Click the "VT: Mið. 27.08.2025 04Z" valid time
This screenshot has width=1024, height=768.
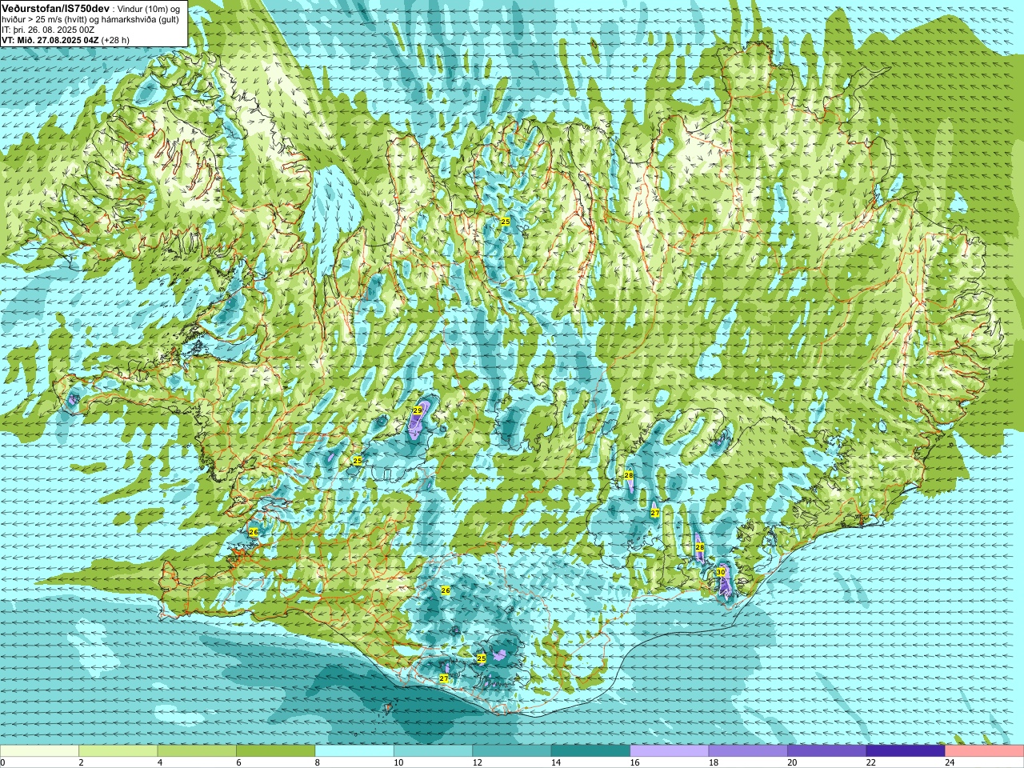pyautogui.click(x=50, y=40)
